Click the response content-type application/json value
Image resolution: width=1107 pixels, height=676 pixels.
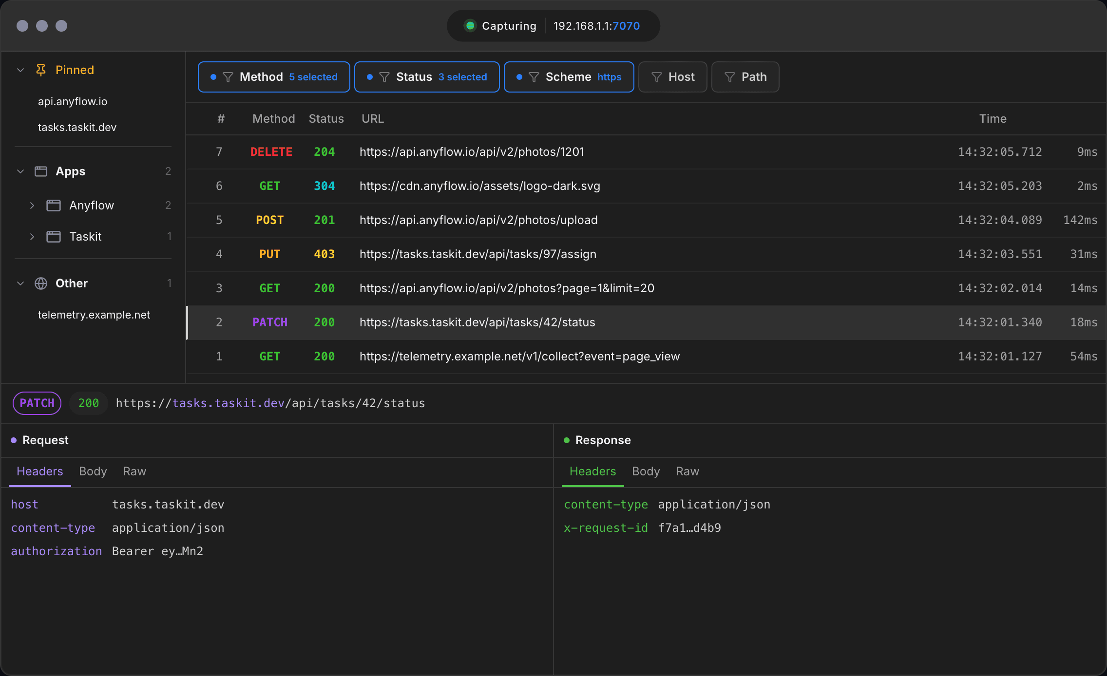pos(714,505)
